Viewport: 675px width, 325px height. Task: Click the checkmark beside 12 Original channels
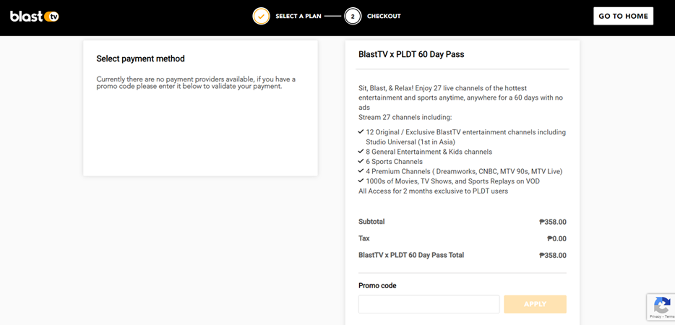point(361,132)
